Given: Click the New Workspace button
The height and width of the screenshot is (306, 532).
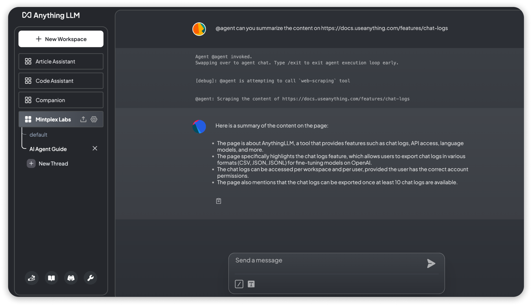Looking at the screenshot, I should coord(61,39).
